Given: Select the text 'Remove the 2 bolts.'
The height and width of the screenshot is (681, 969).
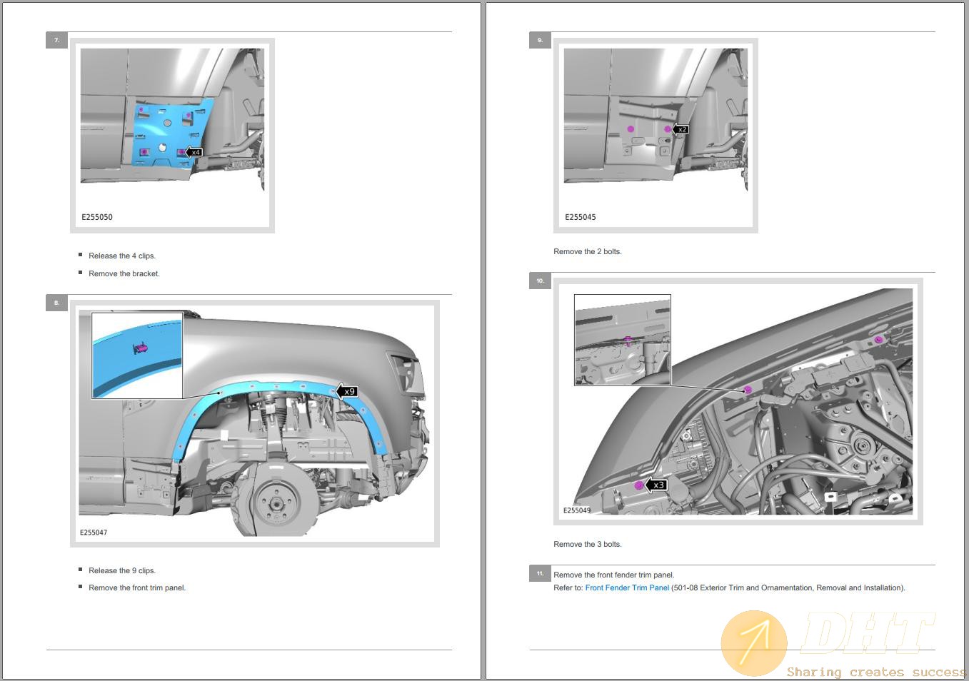Looking at the screenshot, I should [x=588, y=252].
